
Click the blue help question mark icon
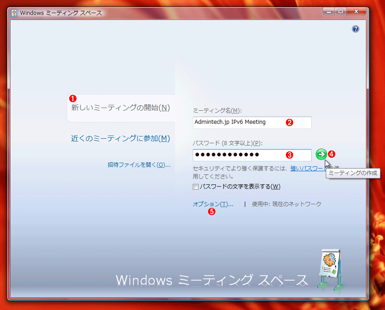(x=355, y=29)
